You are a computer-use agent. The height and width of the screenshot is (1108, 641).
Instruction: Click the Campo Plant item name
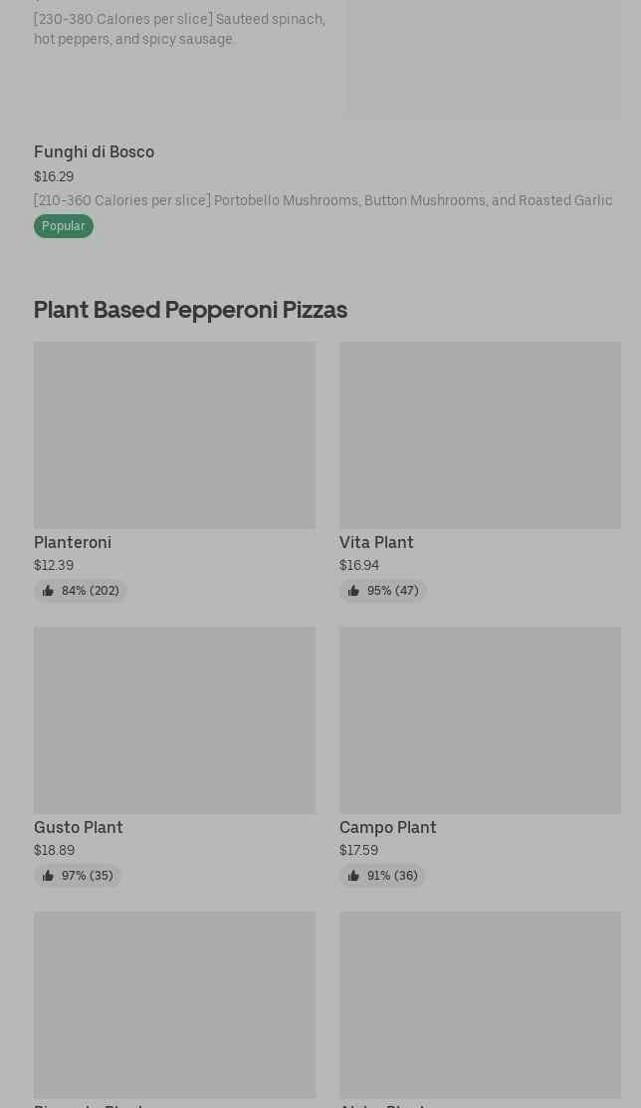pyautogui.click(x=388, y=828)
